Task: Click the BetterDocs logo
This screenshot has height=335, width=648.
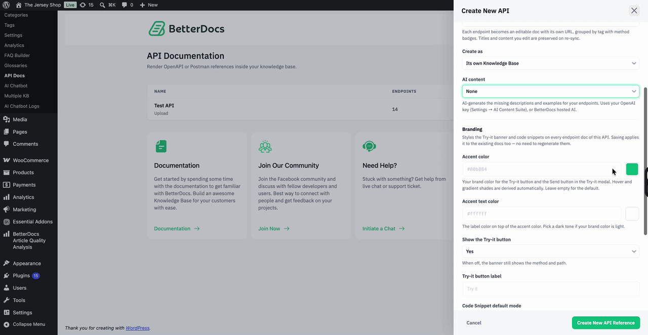Action: click(x=186, y=29)
